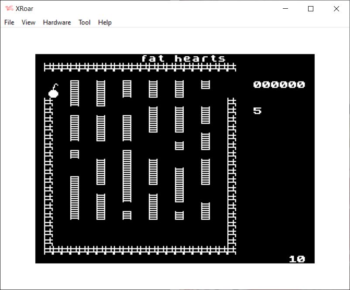Click the tallest ladder in the playfield center
The width and height of the screenshot is (350, 290).
pos(127,176)
